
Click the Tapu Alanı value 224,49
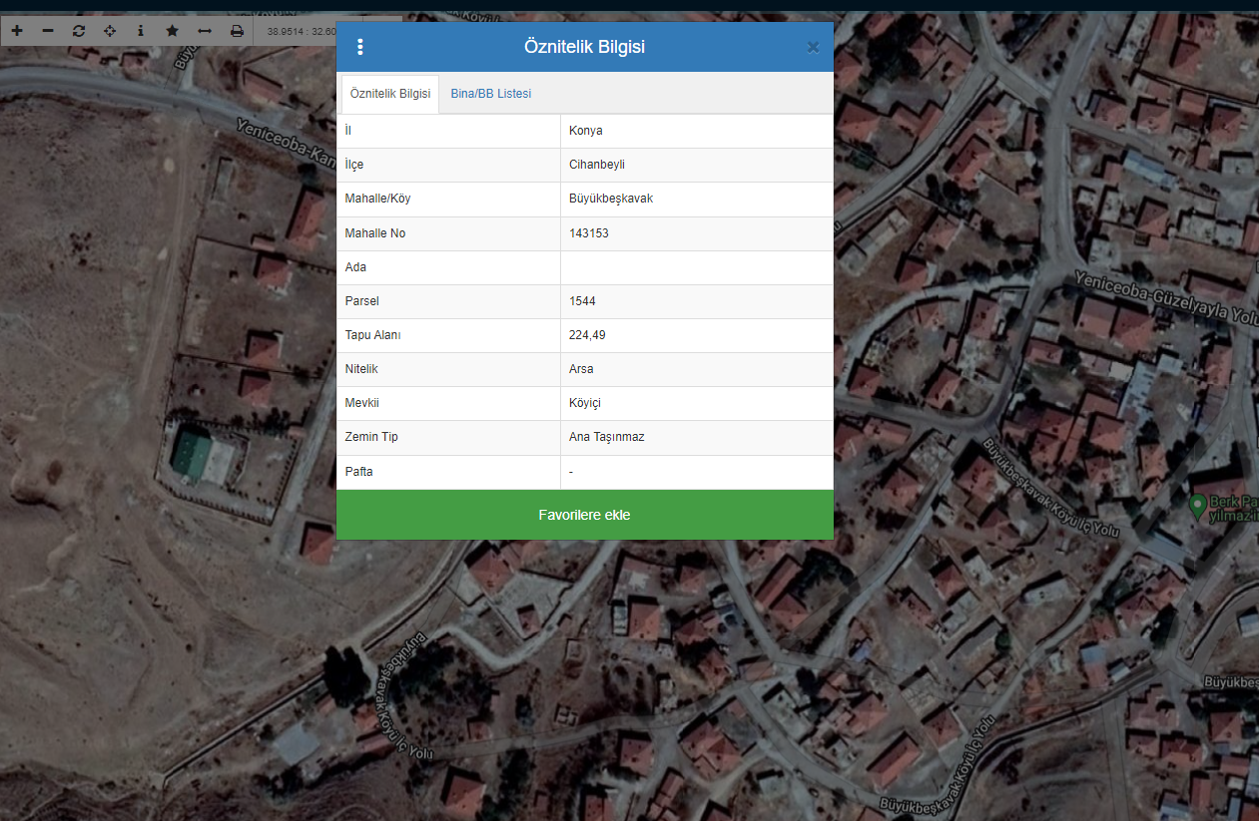click(587, 335)
